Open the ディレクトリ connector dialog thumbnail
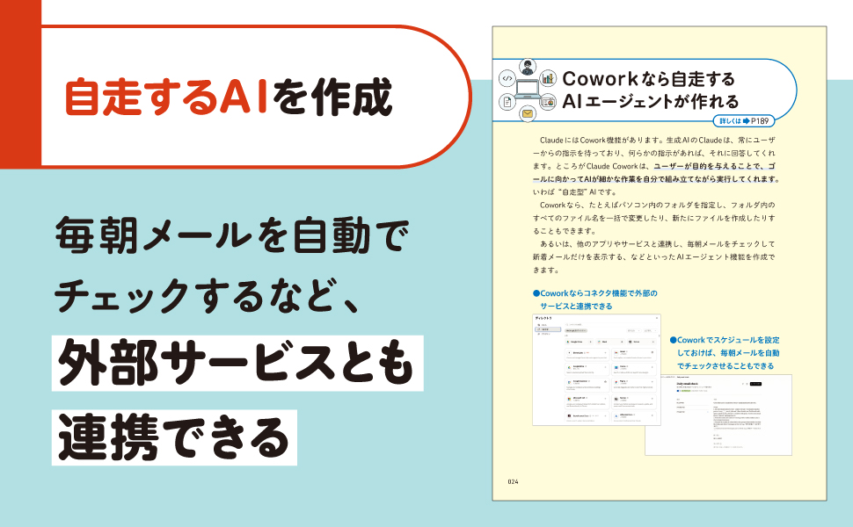This screenshot has width=853, height=527. 597,370
